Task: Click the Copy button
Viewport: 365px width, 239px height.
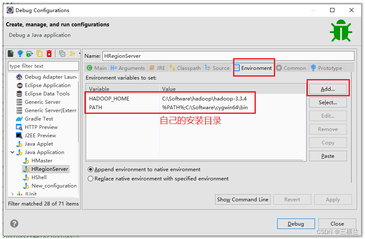Action: [x=328, y=143]
